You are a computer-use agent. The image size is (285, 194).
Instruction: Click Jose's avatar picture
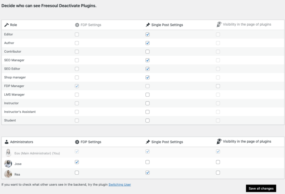click(8, 164)
